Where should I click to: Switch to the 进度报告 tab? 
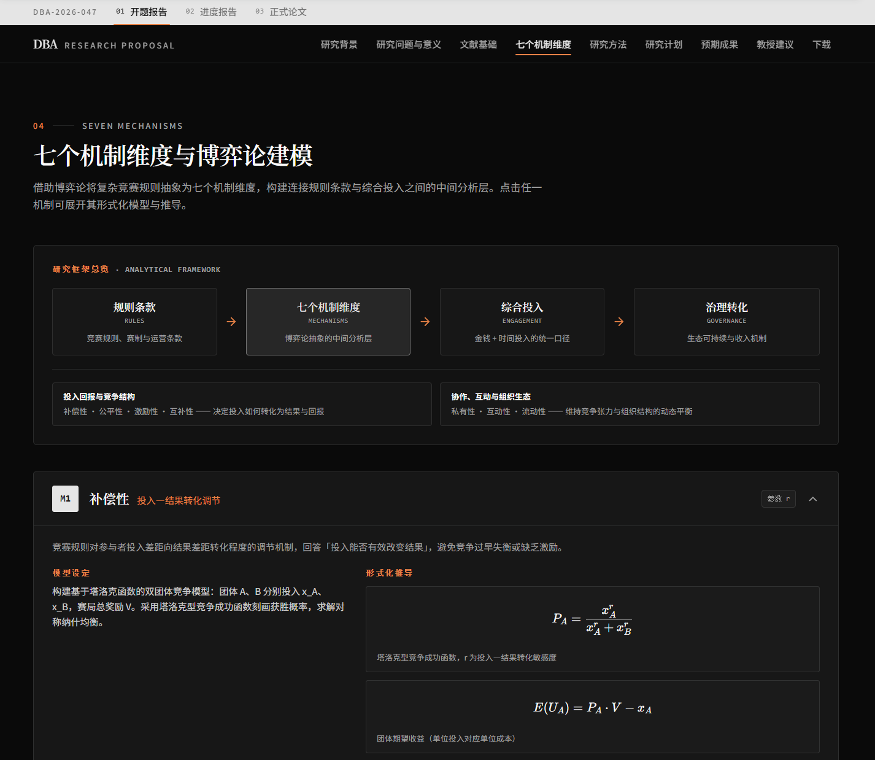212,12
